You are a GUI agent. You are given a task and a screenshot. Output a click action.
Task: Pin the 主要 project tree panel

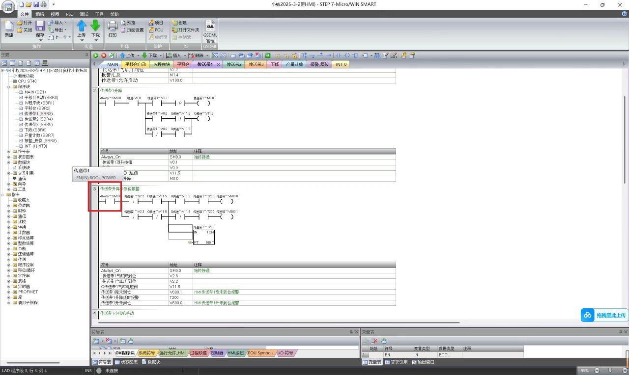(86, 54)
